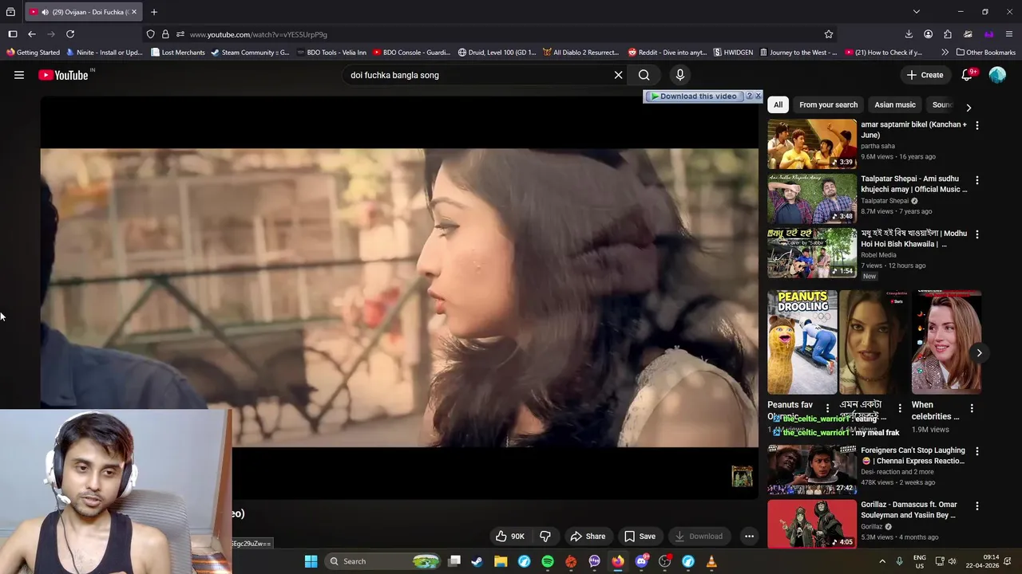Open Discord from the taskbar

point(641,561)
